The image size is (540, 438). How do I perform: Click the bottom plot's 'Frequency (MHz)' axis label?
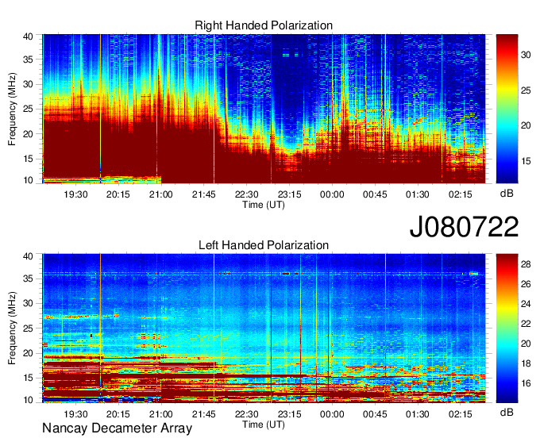[12, 328]
